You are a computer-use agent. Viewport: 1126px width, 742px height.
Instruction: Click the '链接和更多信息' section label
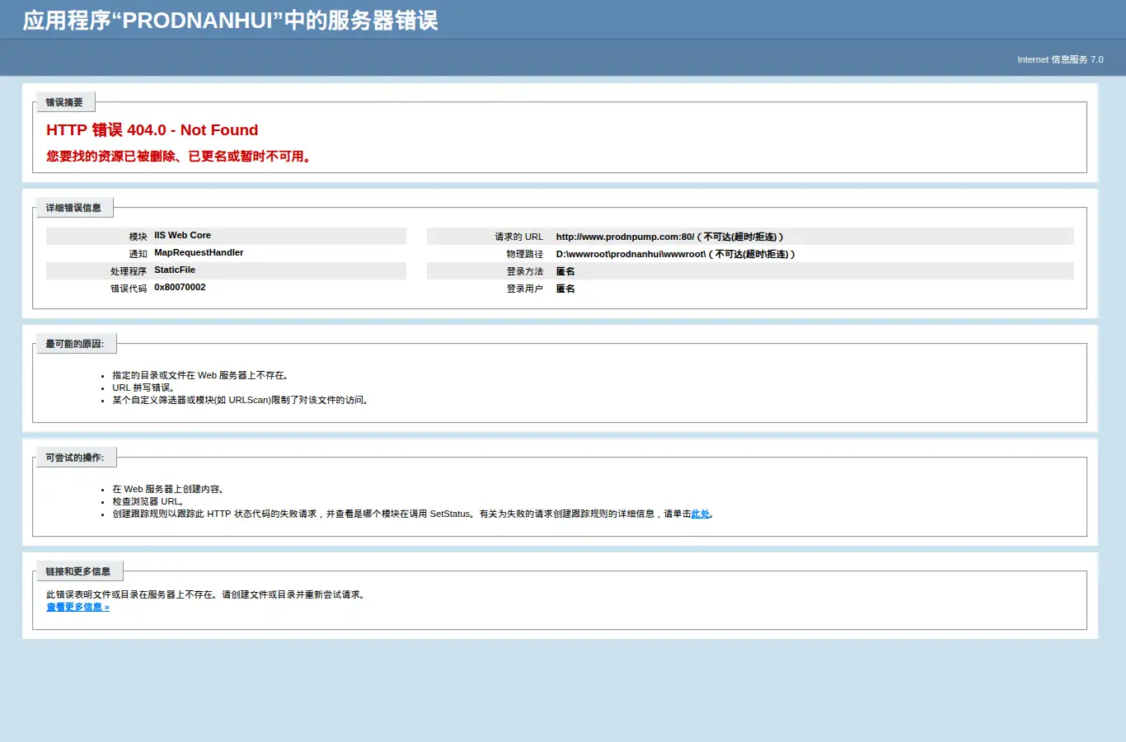coord(78,571)
